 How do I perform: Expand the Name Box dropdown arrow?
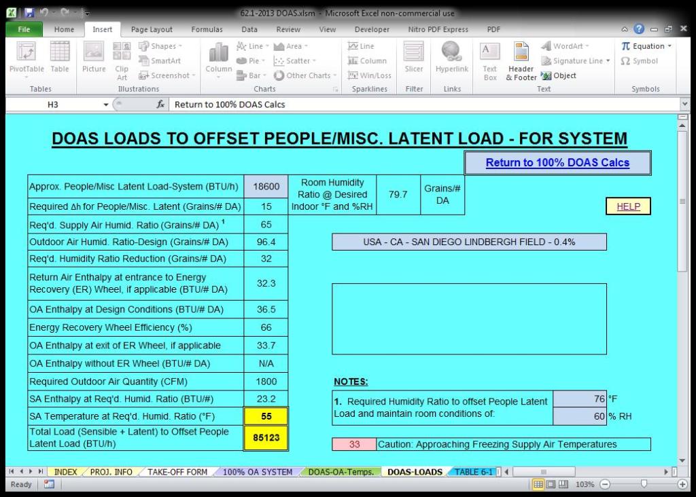coord(105,105)
